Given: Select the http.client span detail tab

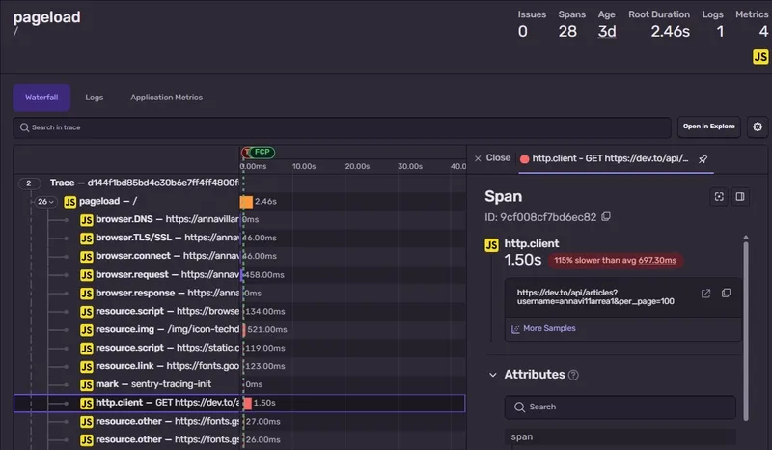Looking at the screenshot, I should pyautogui.click(x=610, y=158).
